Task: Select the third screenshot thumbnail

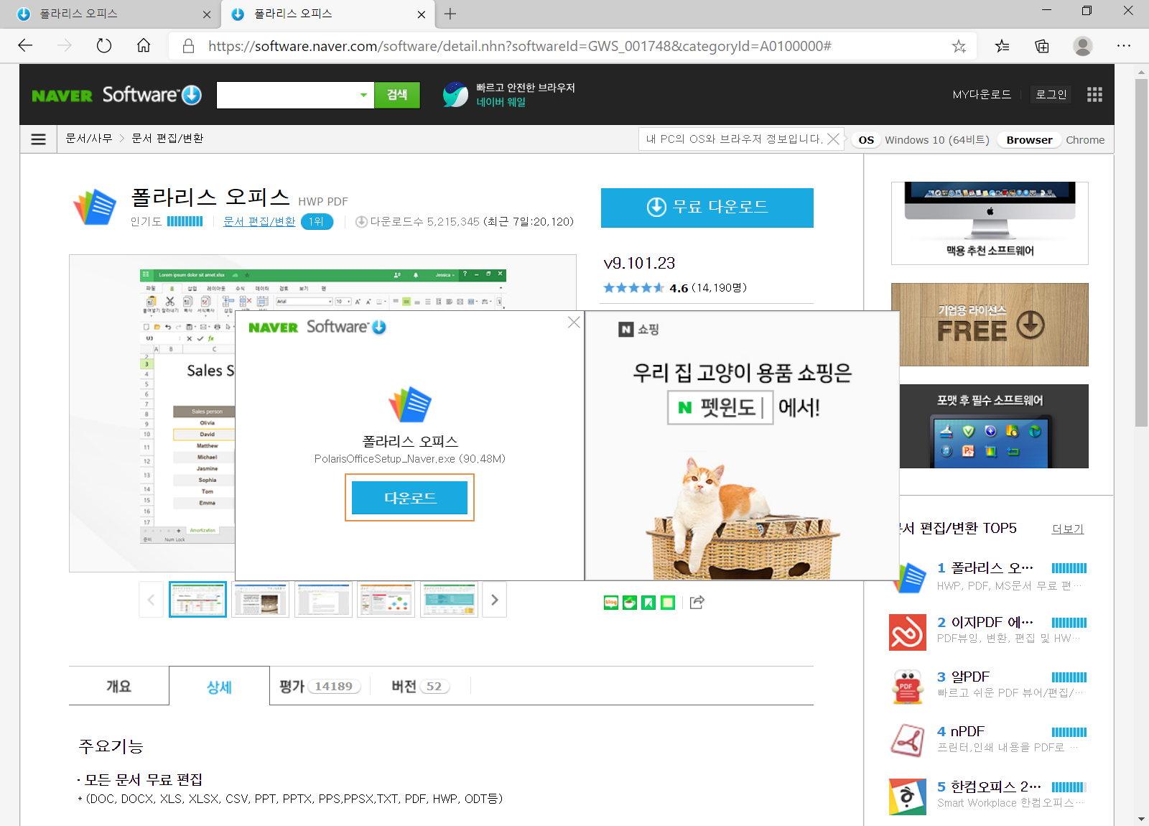Action: point(323,600)
